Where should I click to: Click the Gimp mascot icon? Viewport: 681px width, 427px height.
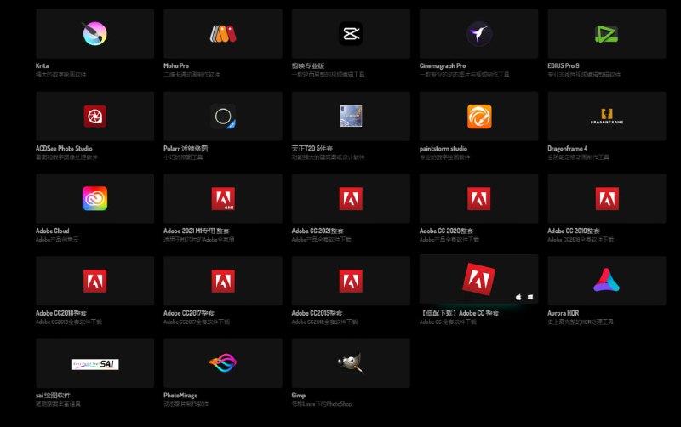pyautogui.click(x=350, y=363)
